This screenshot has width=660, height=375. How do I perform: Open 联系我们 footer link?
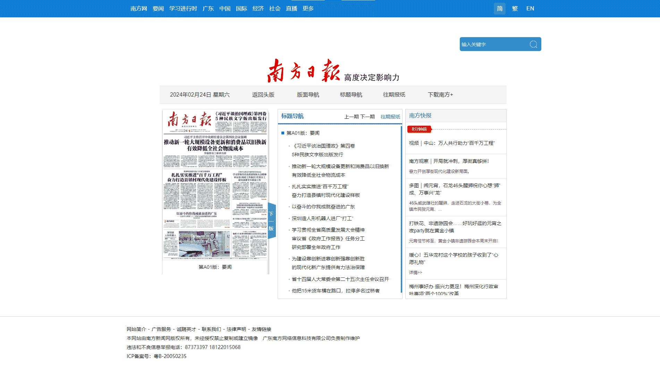click(x=211, y=329)
